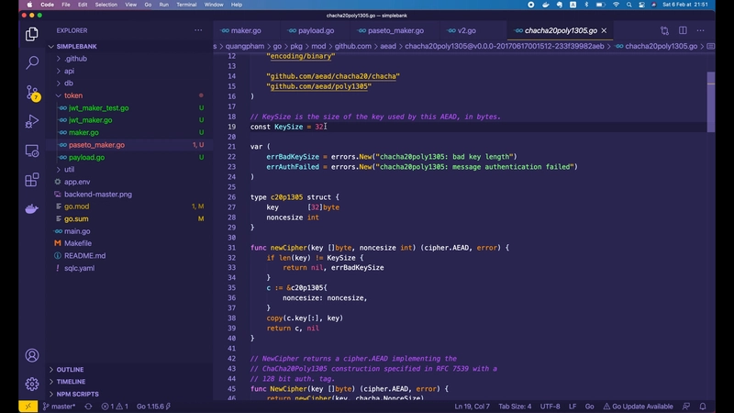Viewport: 734px width, 413px height.
Task: Open the Run and Debug view
Action: tap(32, 121)
